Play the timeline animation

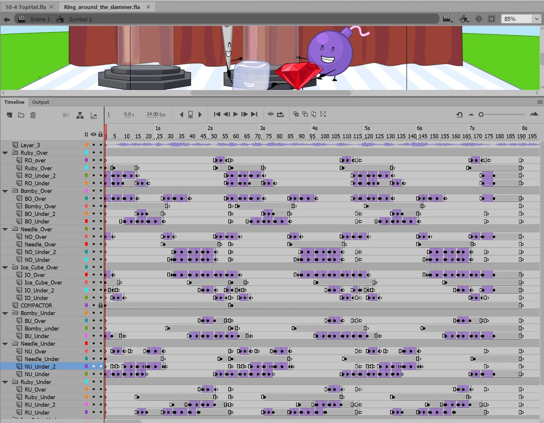click(236, 114)
